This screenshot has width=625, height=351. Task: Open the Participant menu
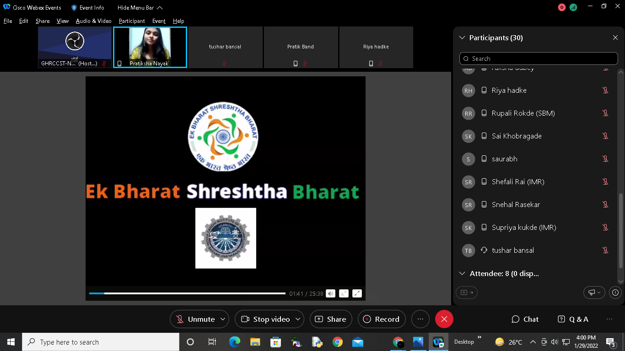tap(132, 21)
